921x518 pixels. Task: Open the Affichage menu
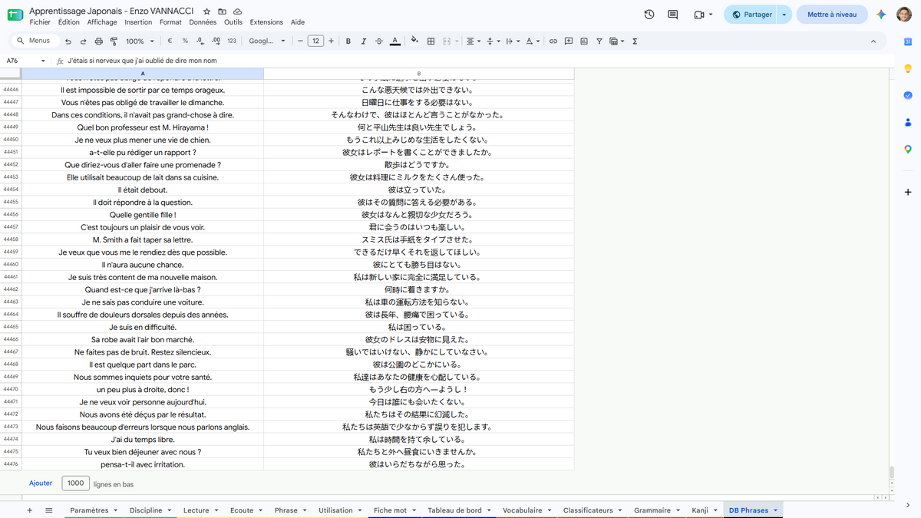[x=102, y=22]
